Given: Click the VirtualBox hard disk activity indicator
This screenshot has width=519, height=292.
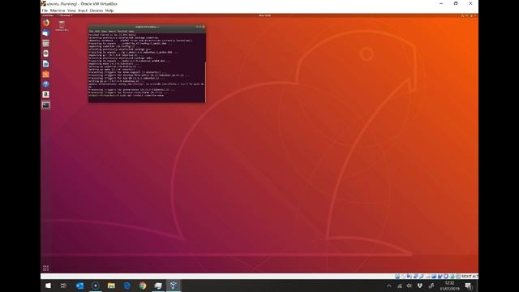Looking at the screenshot, I should click(397, 276).
